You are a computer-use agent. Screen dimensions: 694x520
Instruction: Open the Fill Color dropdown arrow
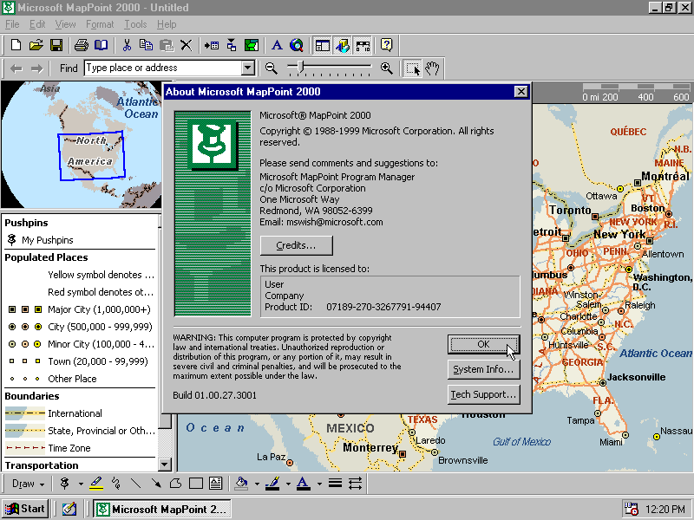pyautogui.click(x=257, y=484)
